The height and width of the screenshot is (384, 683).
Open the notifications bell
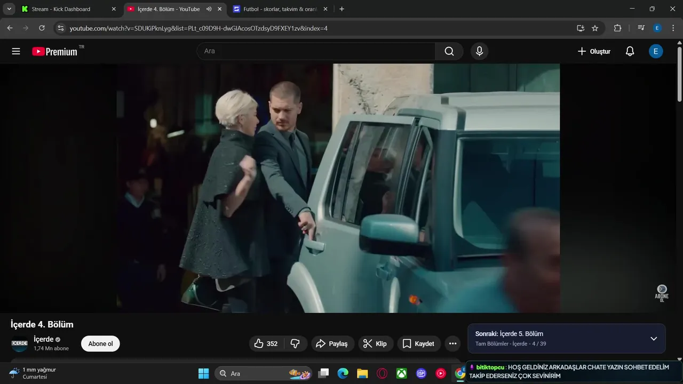[x=630, y=51]
